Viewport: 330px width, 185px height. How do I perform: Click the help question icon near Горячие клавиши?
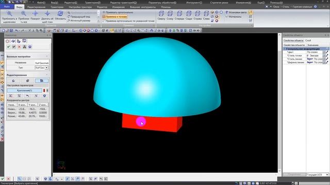pyautogui.click(x=315, y=7)
